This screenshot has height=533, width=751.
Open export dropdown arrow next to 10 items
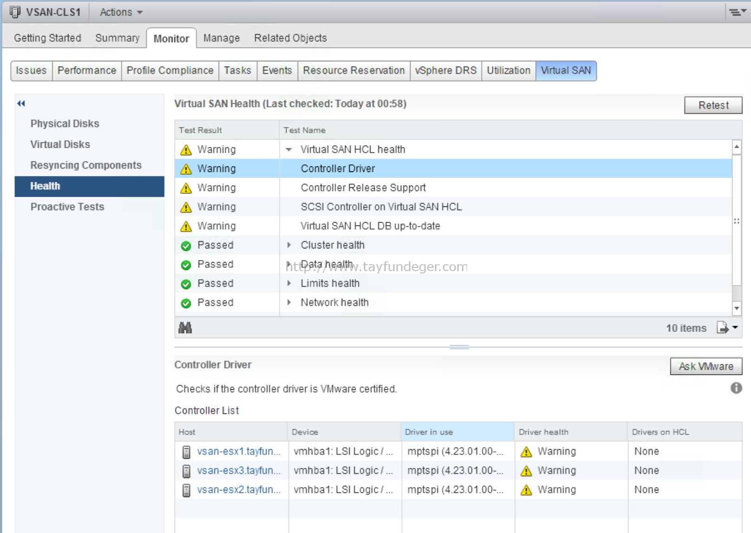[735, 327]
